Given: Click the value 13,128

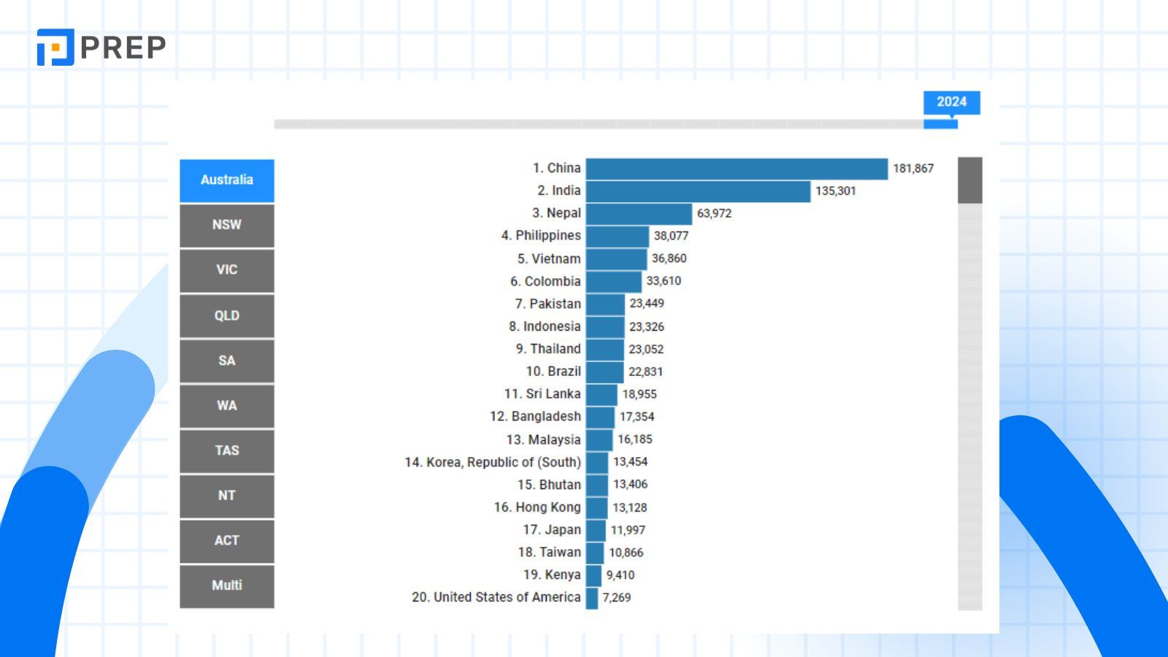Looking at the screenshot, I should coord(630,508).
